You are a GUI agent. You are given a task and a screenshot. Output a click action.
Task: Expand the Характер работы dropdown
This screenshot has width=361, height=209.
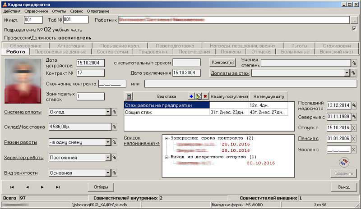(x=108, y=158)
